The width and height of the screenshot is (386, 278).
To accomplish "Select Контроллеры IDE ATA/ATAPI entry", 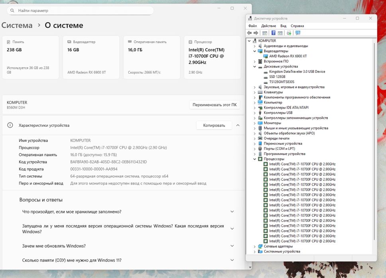I will pos(286,108).
